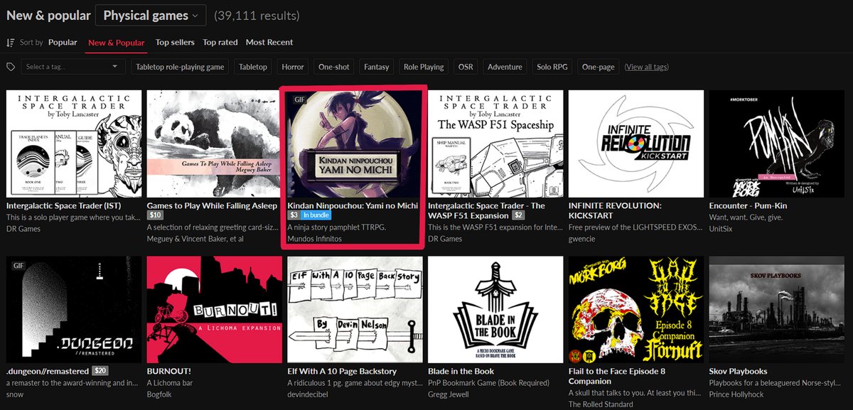Open the View all tags link
Image resolution: width=853 pixels, height=410 pixels.
(646, 67)
